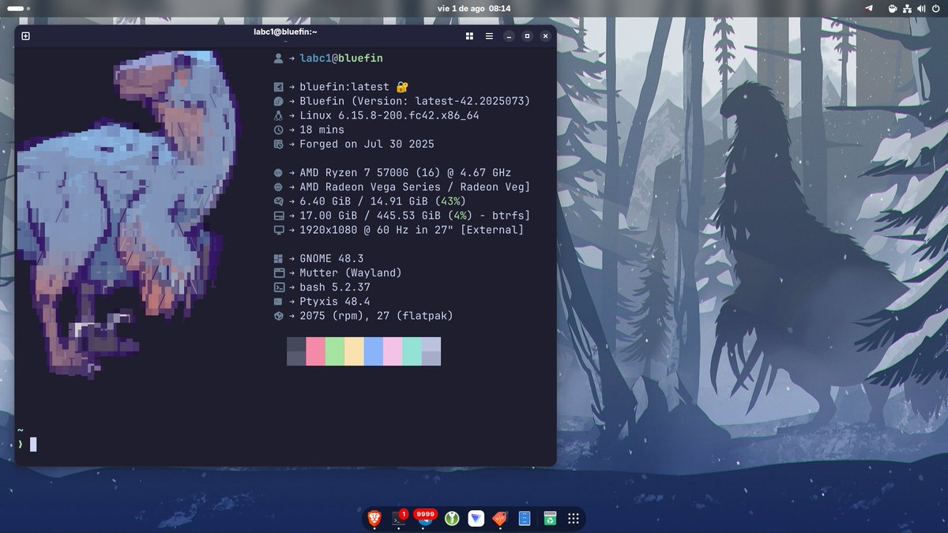Click the terminal icon beside Ptyxis 48.4
Viewport: 948px width, 533px height.
coord(278,301)
